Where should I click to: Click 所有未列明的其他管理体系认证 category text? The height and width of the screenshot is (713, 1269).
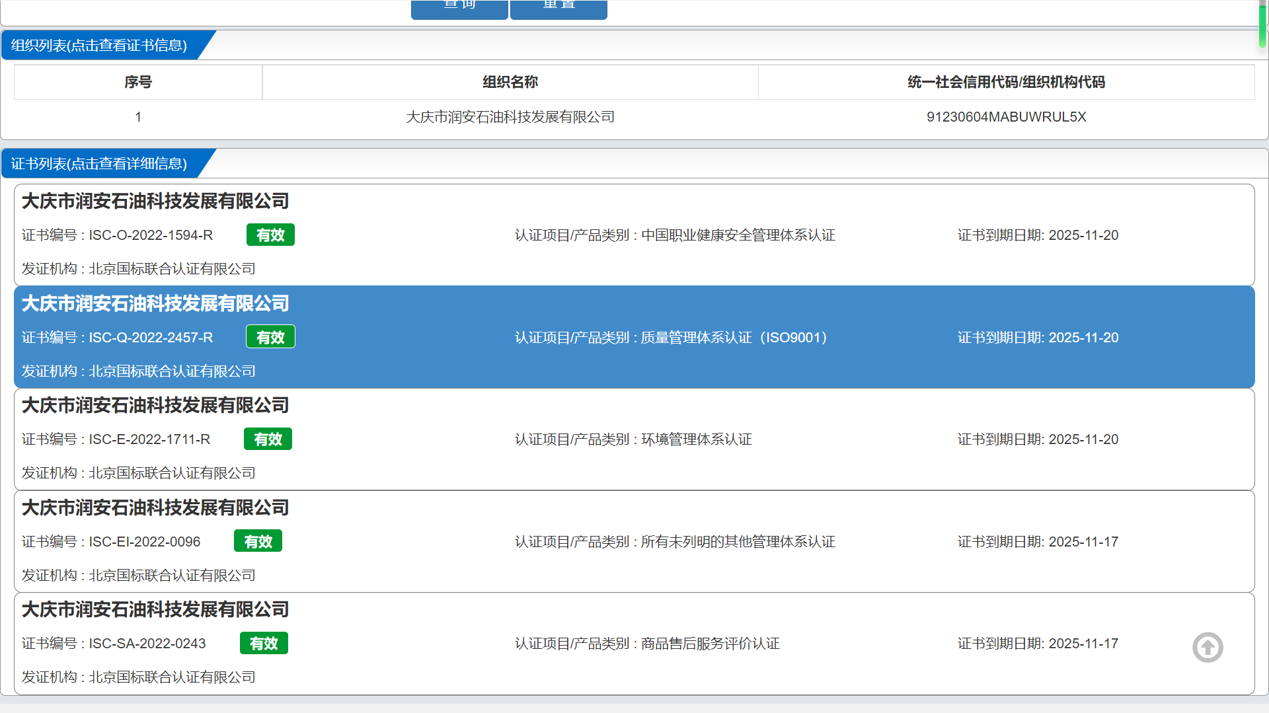(x=738, y=542)
